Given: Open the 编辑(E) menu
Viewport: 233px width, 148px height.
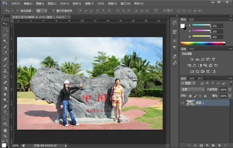Looking at the screenshot, I should [x=28, y=3].
